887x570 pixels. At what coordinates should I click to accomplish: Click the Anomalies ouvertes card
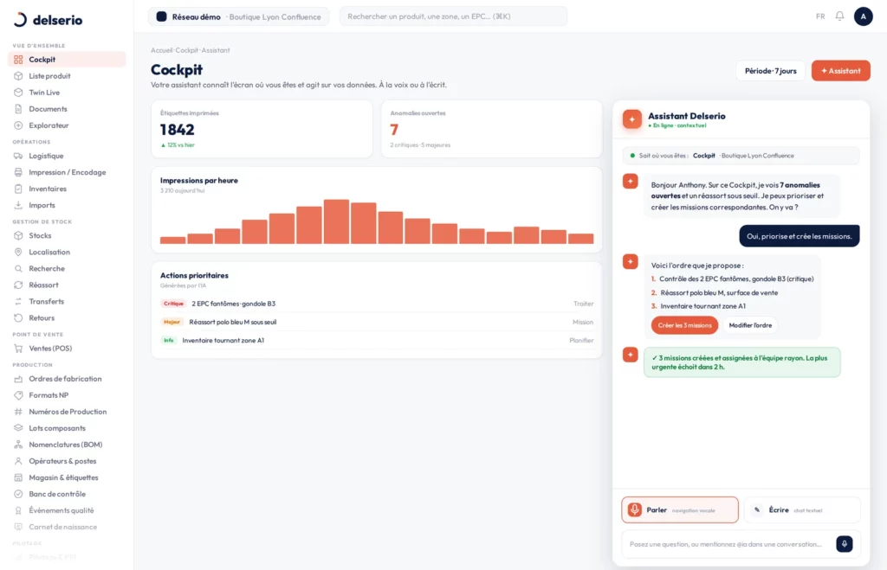492,129
